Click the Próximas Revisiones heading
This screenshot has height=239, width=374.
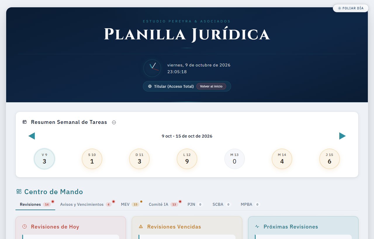coord(291,227)
